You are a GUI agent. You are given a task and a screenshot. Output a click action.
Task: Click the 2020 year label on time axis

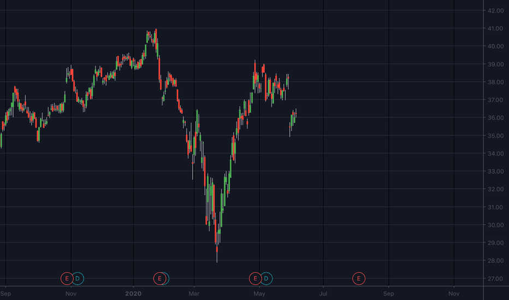coord(133,293)
